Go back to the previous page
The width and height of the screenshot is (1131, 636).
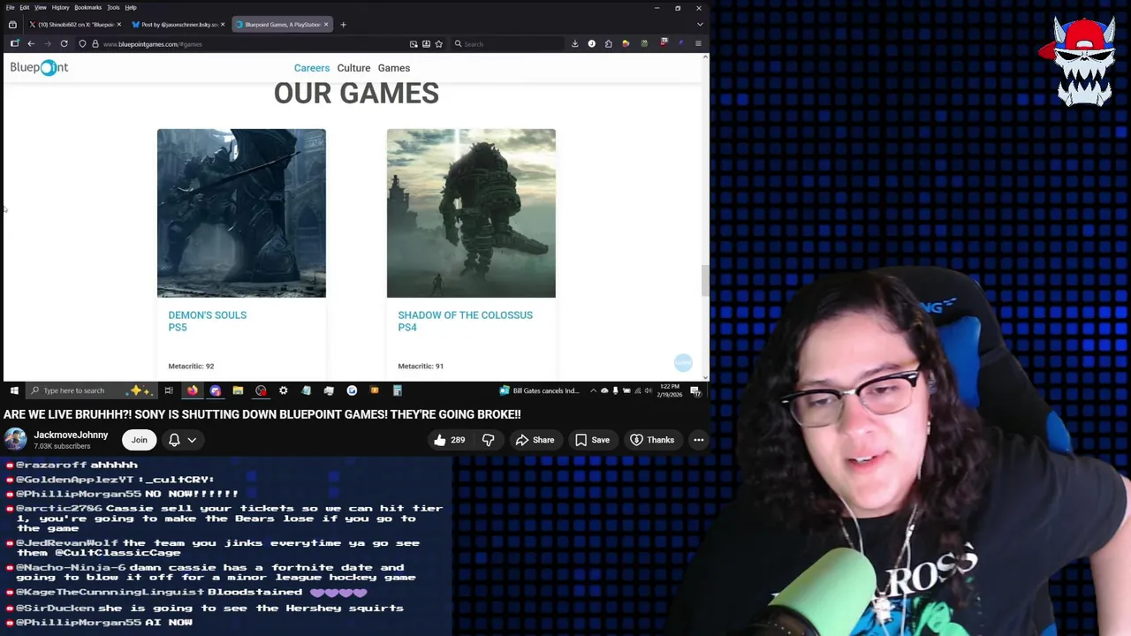pos(31,43)
